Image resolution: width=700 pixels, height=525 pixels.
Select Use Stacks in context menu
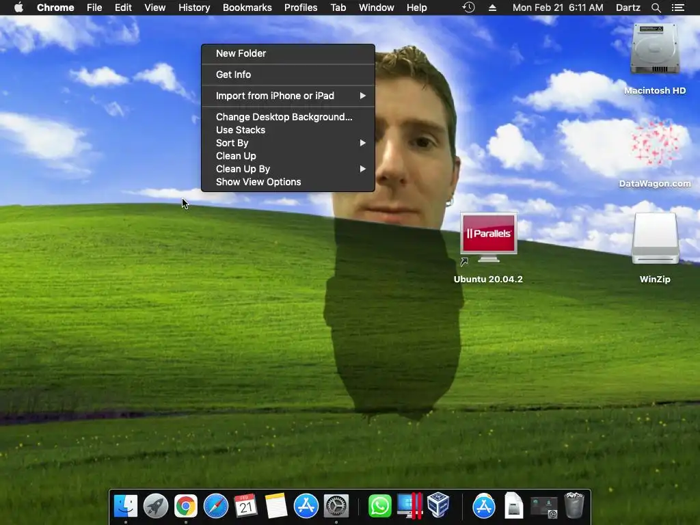pos(288,130)
